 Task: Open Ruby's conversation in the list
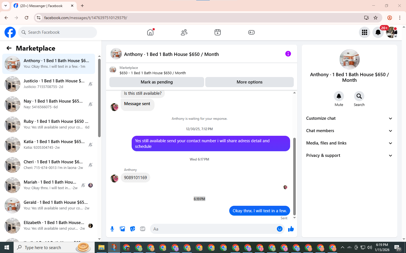(x=48, y=125)
